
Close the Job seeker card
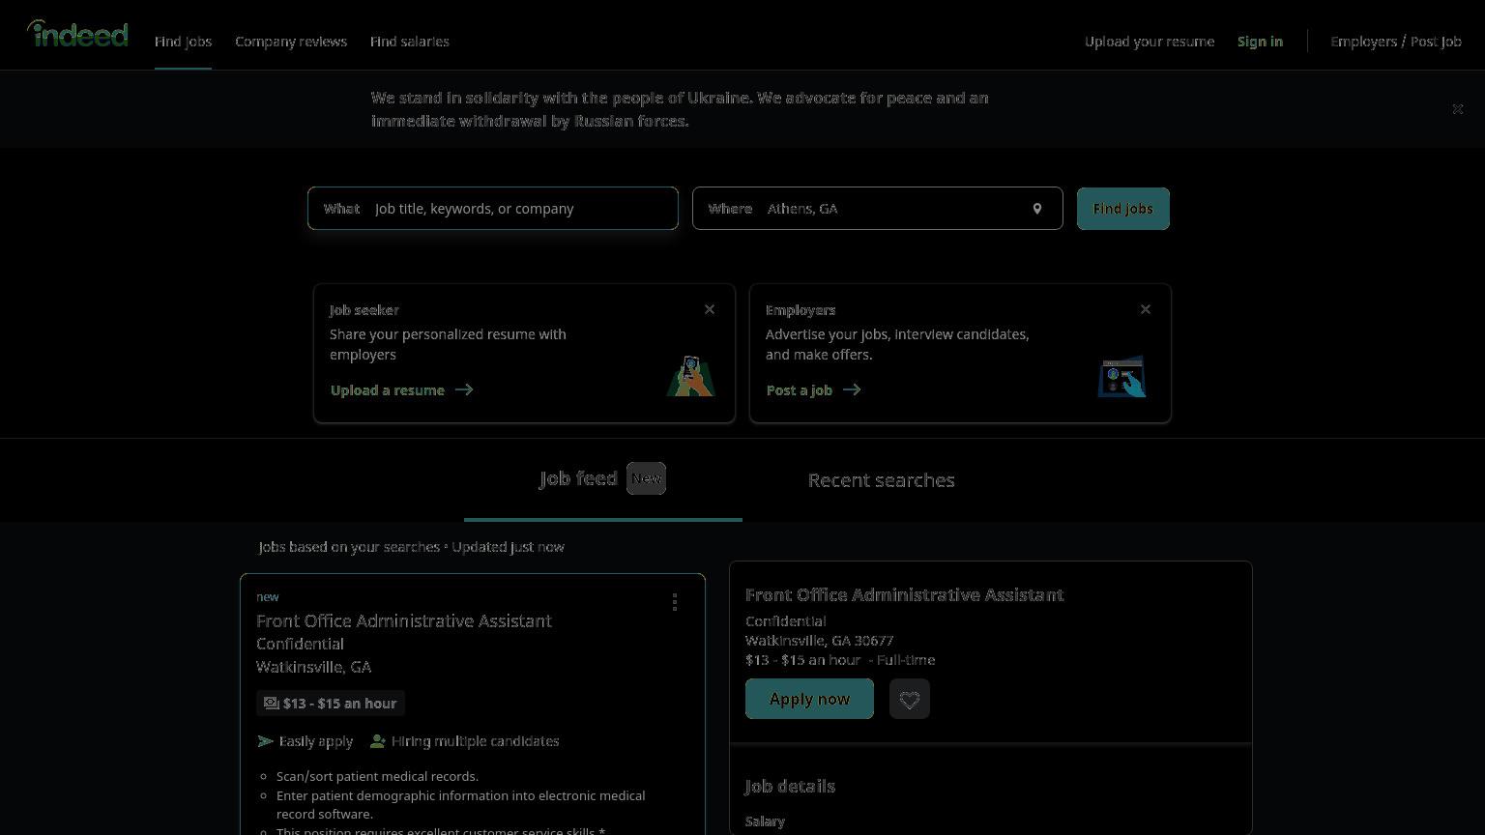pos(710,309)
